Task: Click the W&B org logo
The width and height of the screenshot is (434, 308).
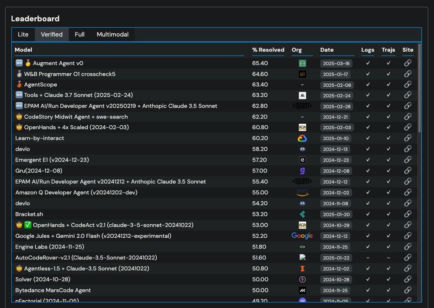Action: (x=302, y=74)
